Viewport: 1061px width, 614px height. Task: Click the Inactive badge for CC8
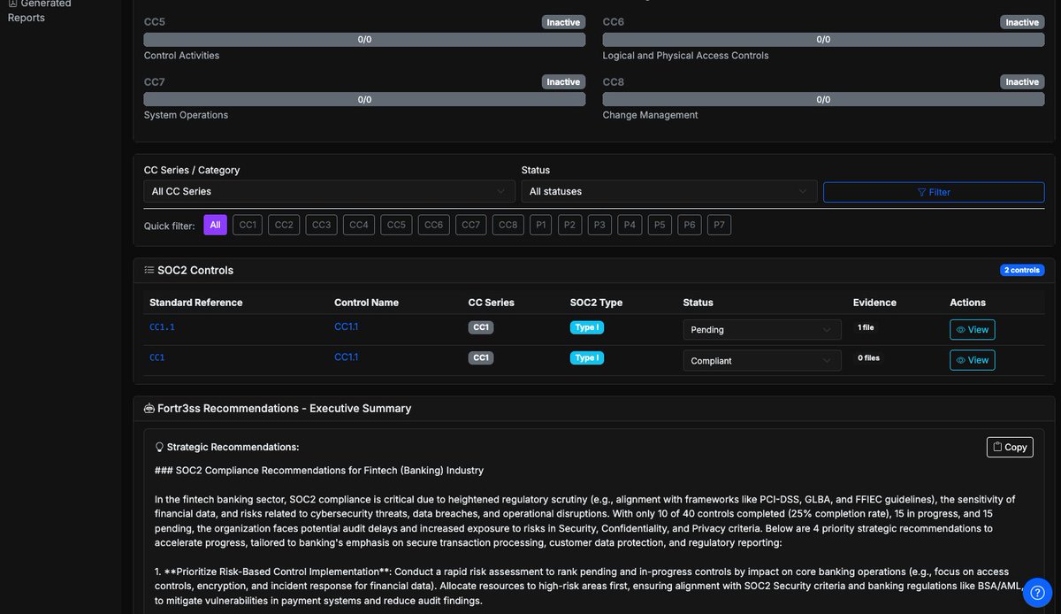[x=1022, y=81]
